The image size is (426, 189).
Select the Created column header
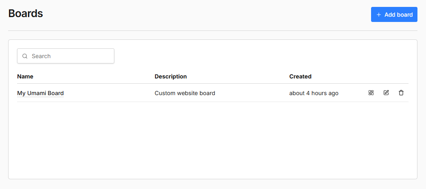pyautogui.click(x=300, y=76)
